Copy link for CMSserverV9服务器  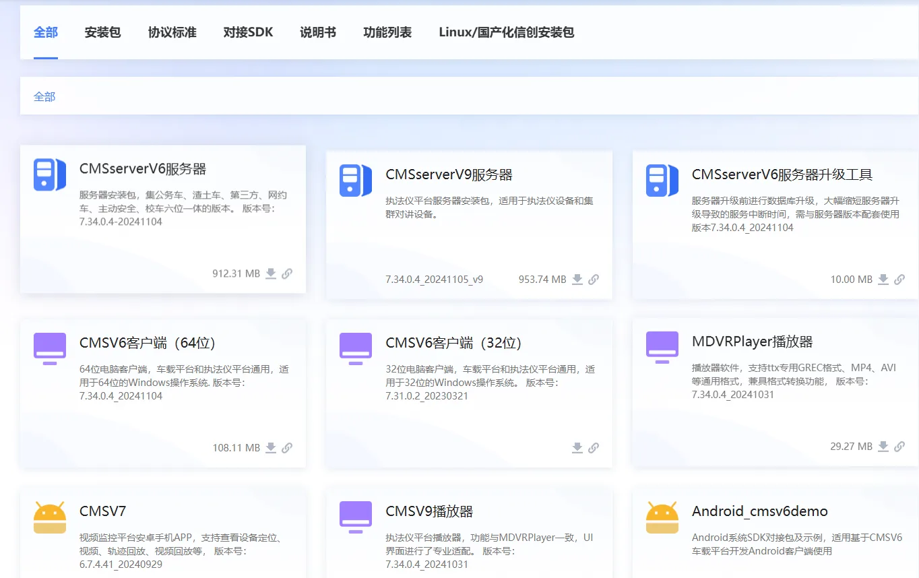coord(594,280)
